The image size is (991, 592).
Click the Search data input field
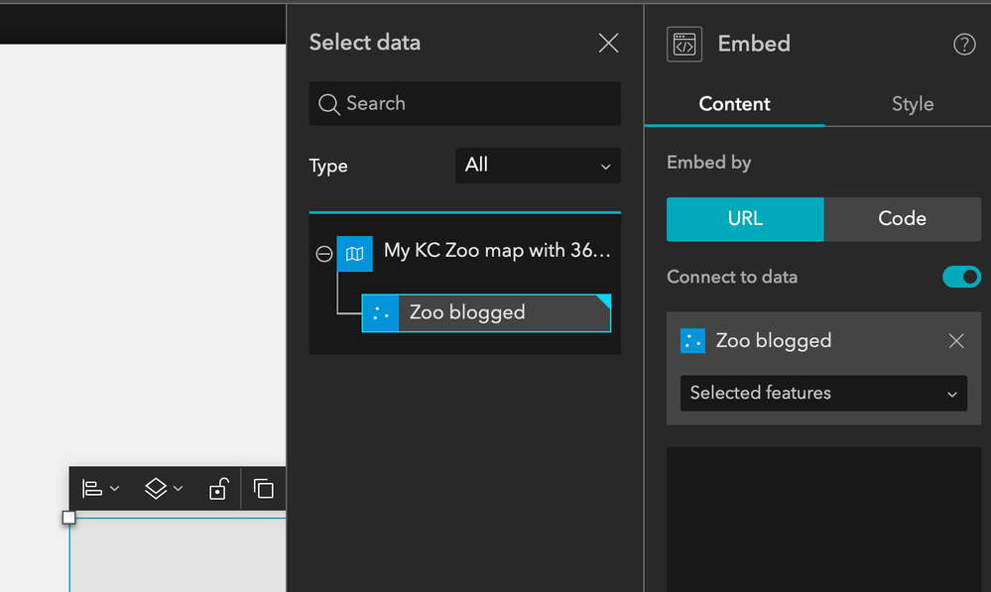tap(476, 103)
